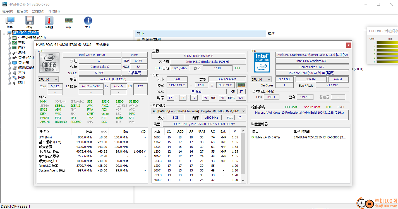The image size is (398, 209).
Task: Select the 最大睿频 operating point row
Action: (x=92, y=147)
